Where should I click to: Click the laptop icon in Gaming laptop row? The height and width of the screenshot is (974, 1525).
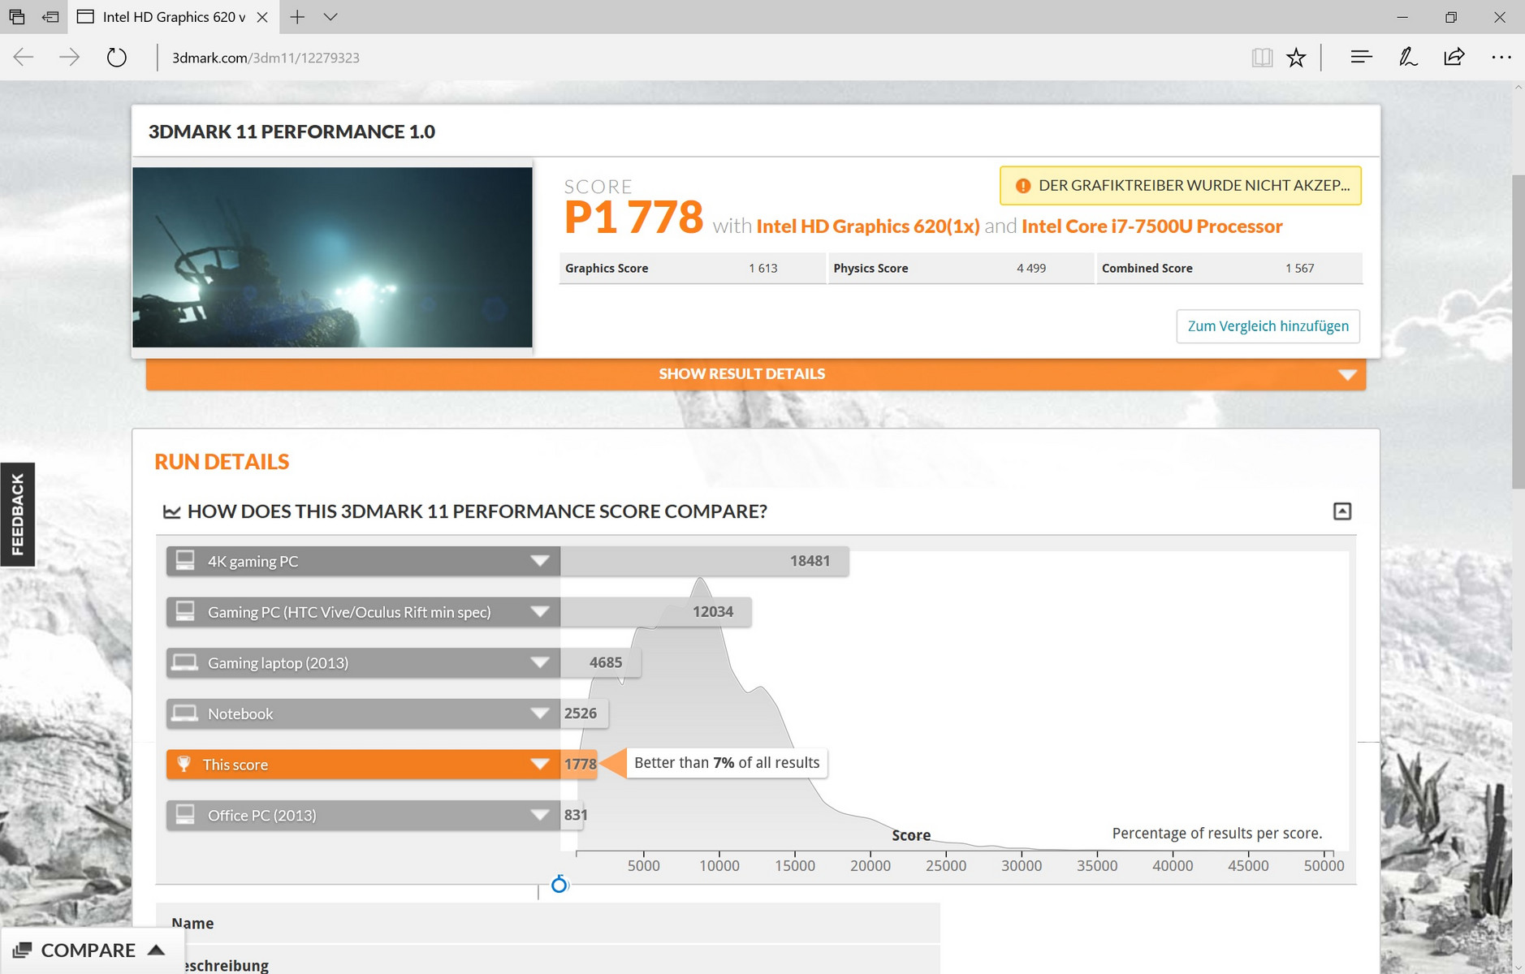coord(185,662)
